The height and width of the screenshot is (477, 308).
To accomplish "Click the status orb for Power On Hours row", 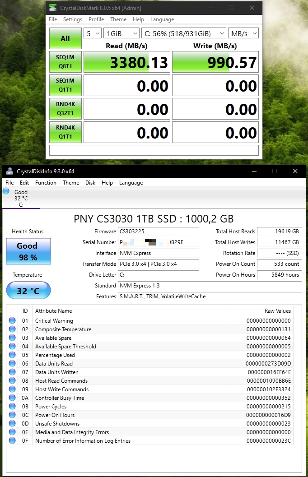I will [12, 415].
